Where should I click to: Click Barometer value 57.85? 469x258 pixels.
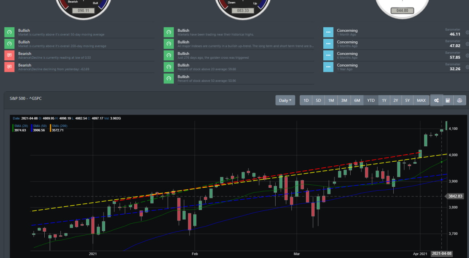(455, 57)
